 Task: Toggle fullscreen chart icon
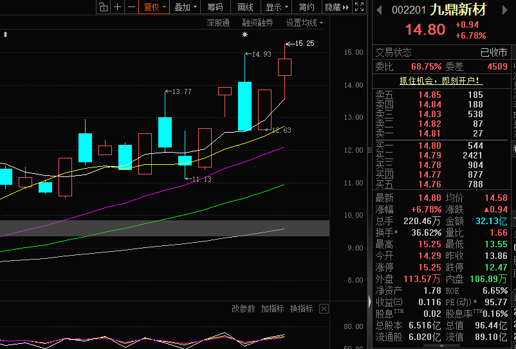[x=360, y=7]
